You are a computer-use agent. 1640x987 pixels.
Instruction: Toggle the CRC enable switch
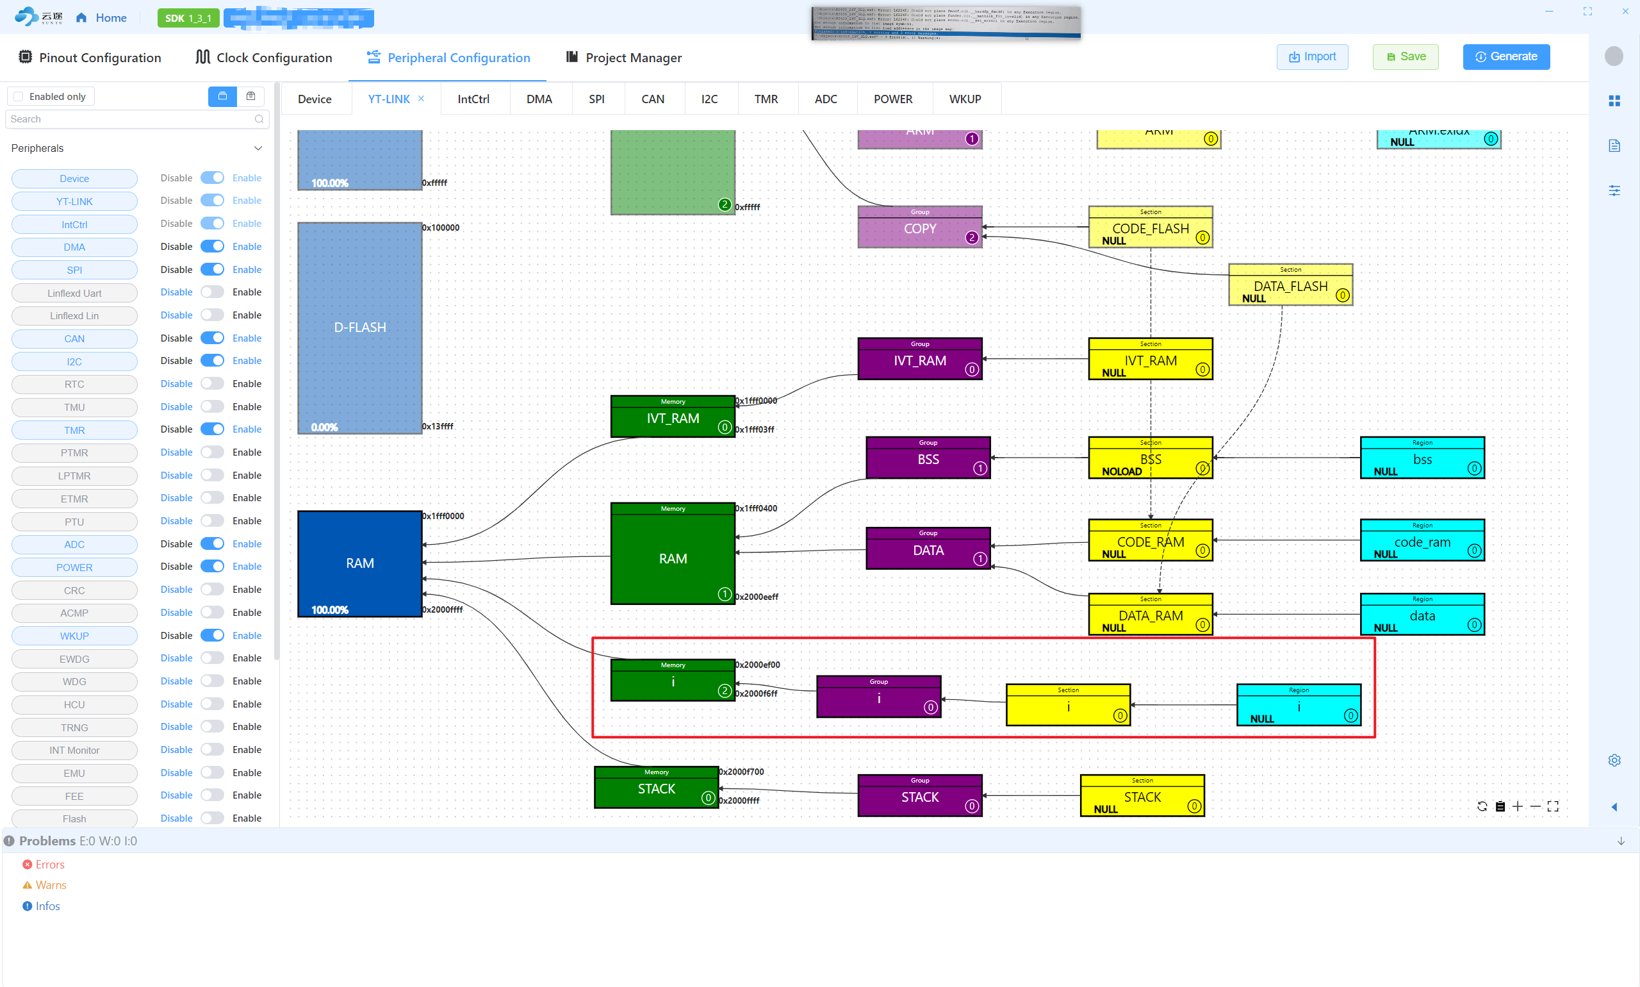click(212, 589)
